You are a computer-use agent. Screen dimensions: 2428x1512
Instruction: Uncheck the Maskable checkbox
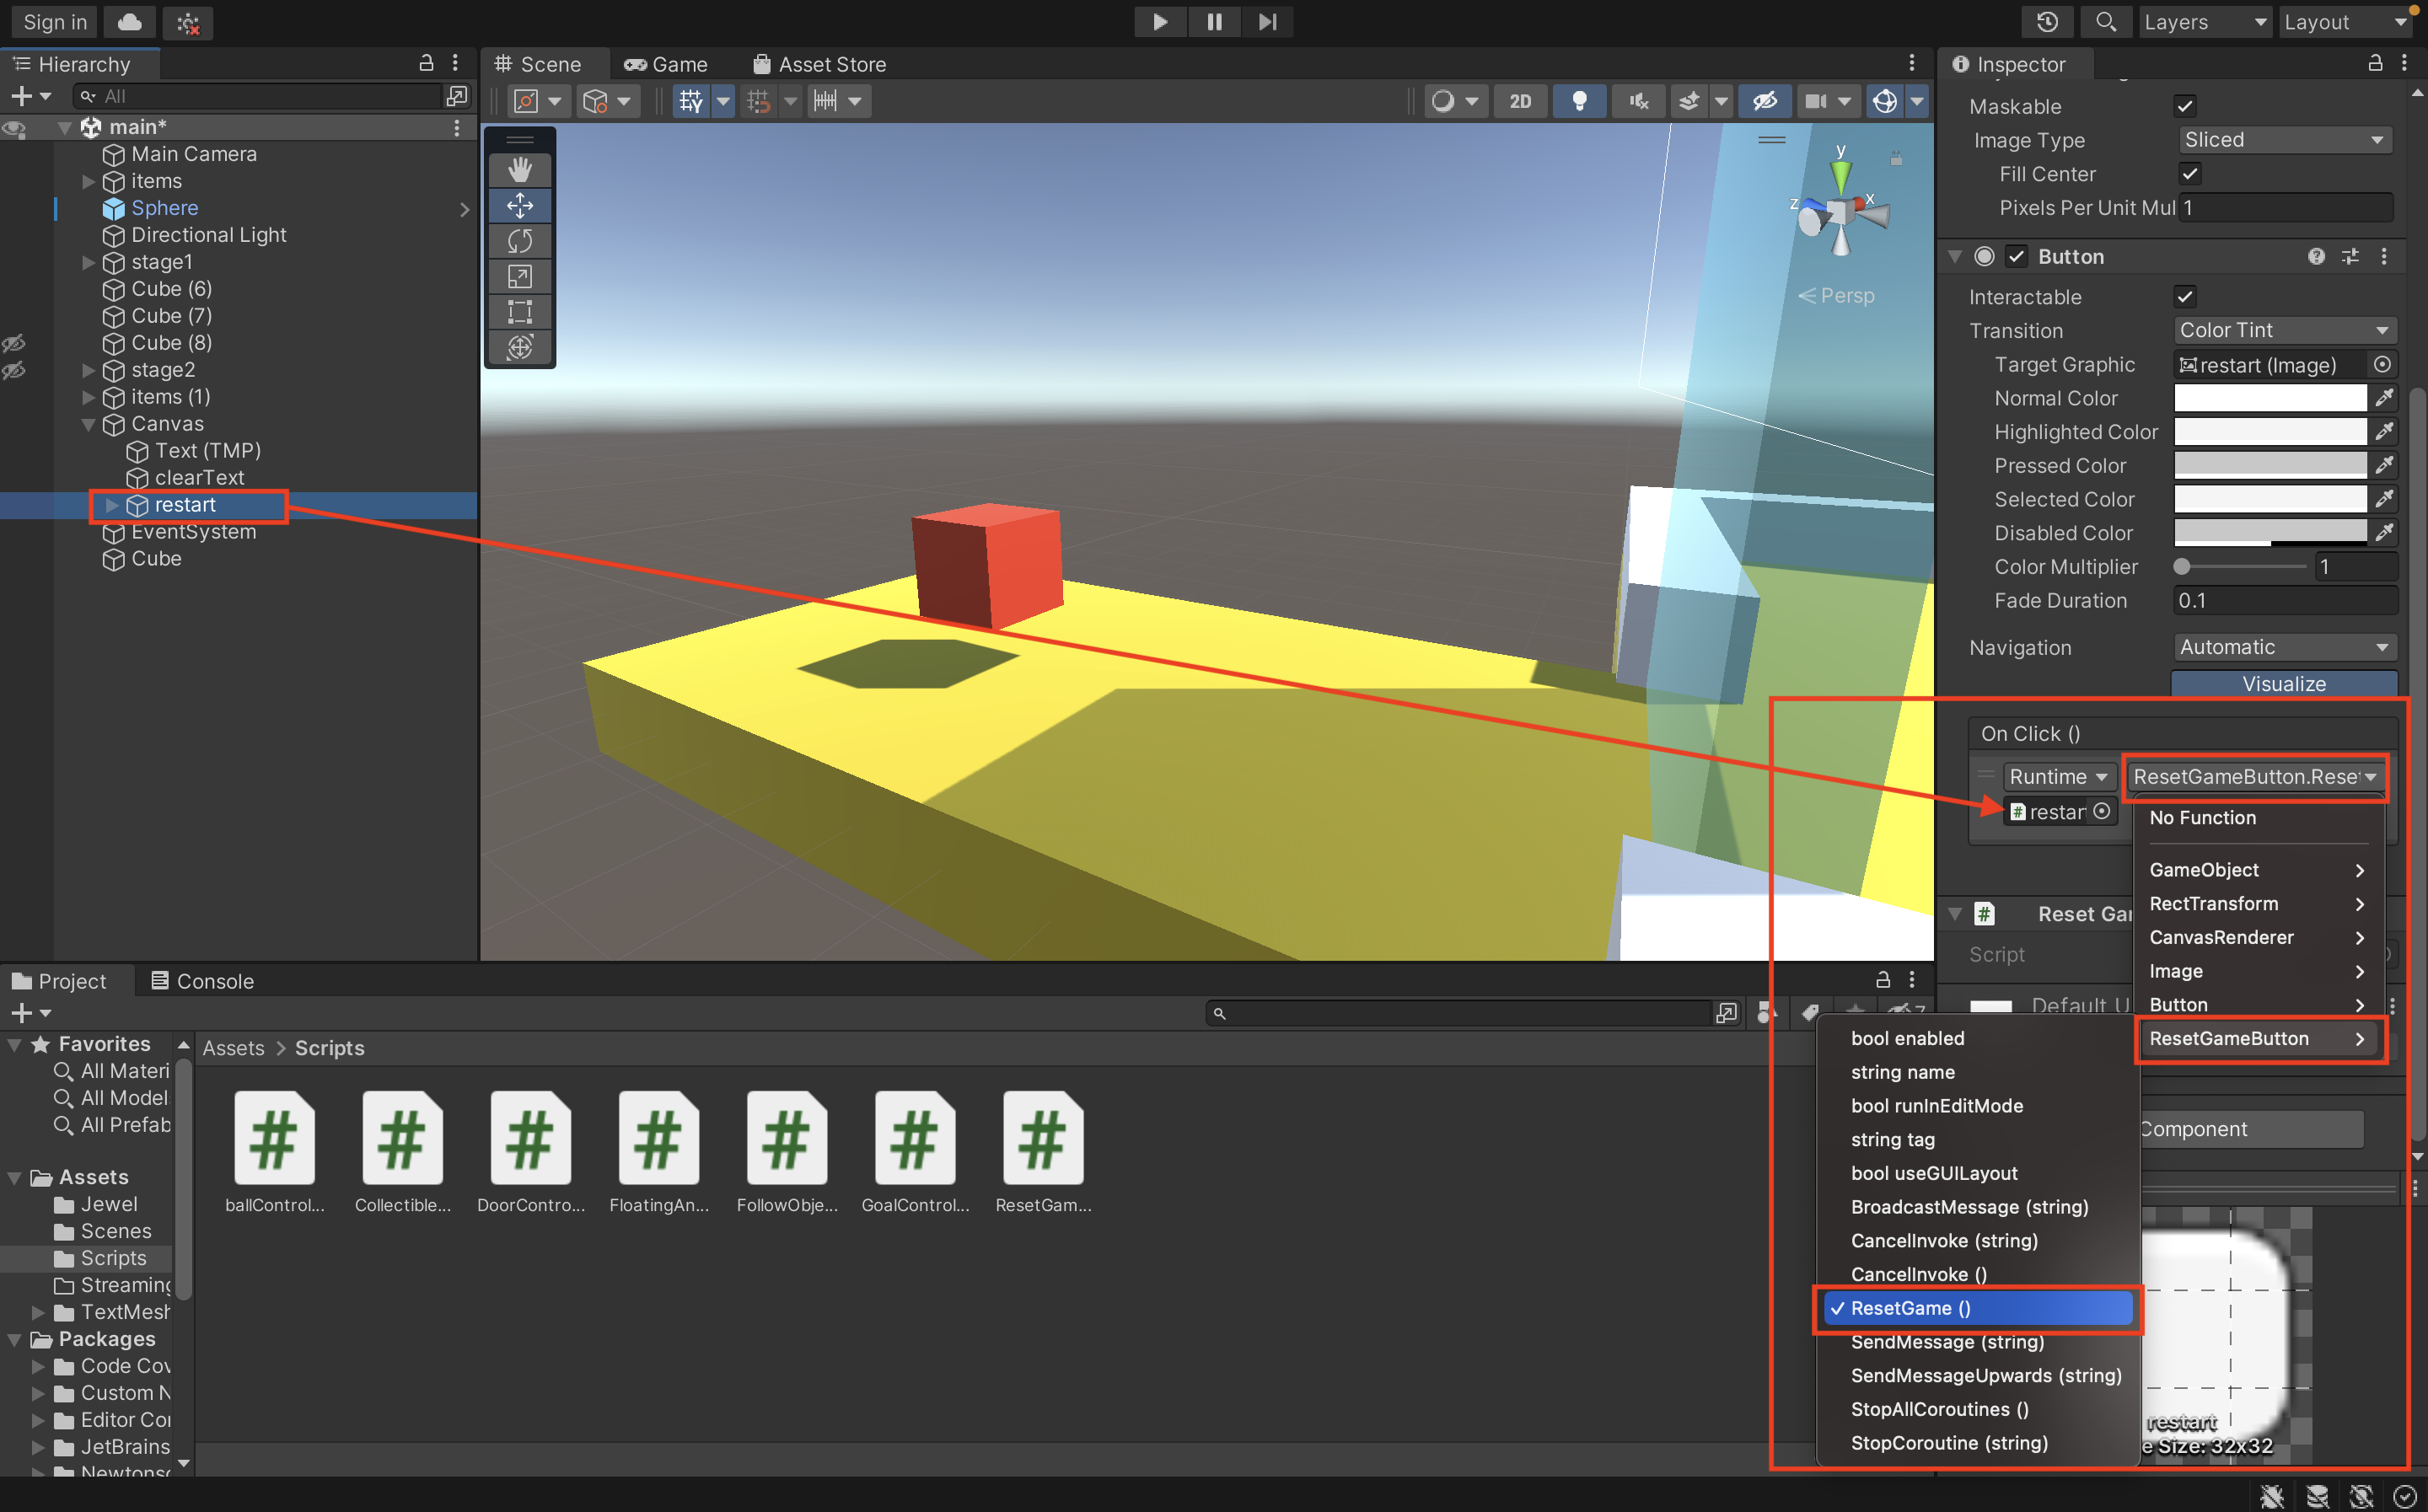coord(2186,106)
